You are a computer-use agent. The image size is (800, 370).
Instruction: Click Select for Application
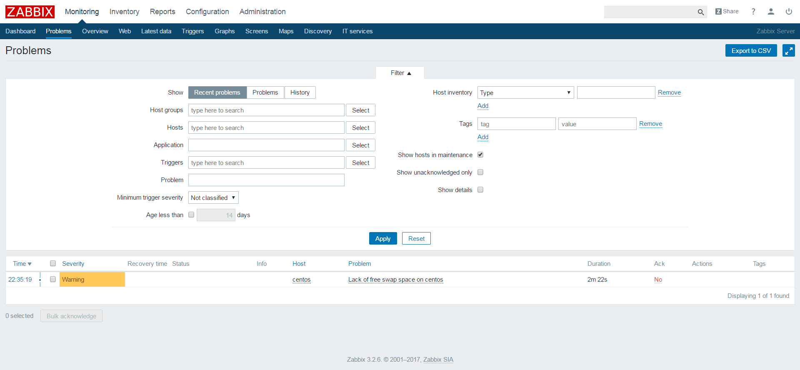click(360, 145)
